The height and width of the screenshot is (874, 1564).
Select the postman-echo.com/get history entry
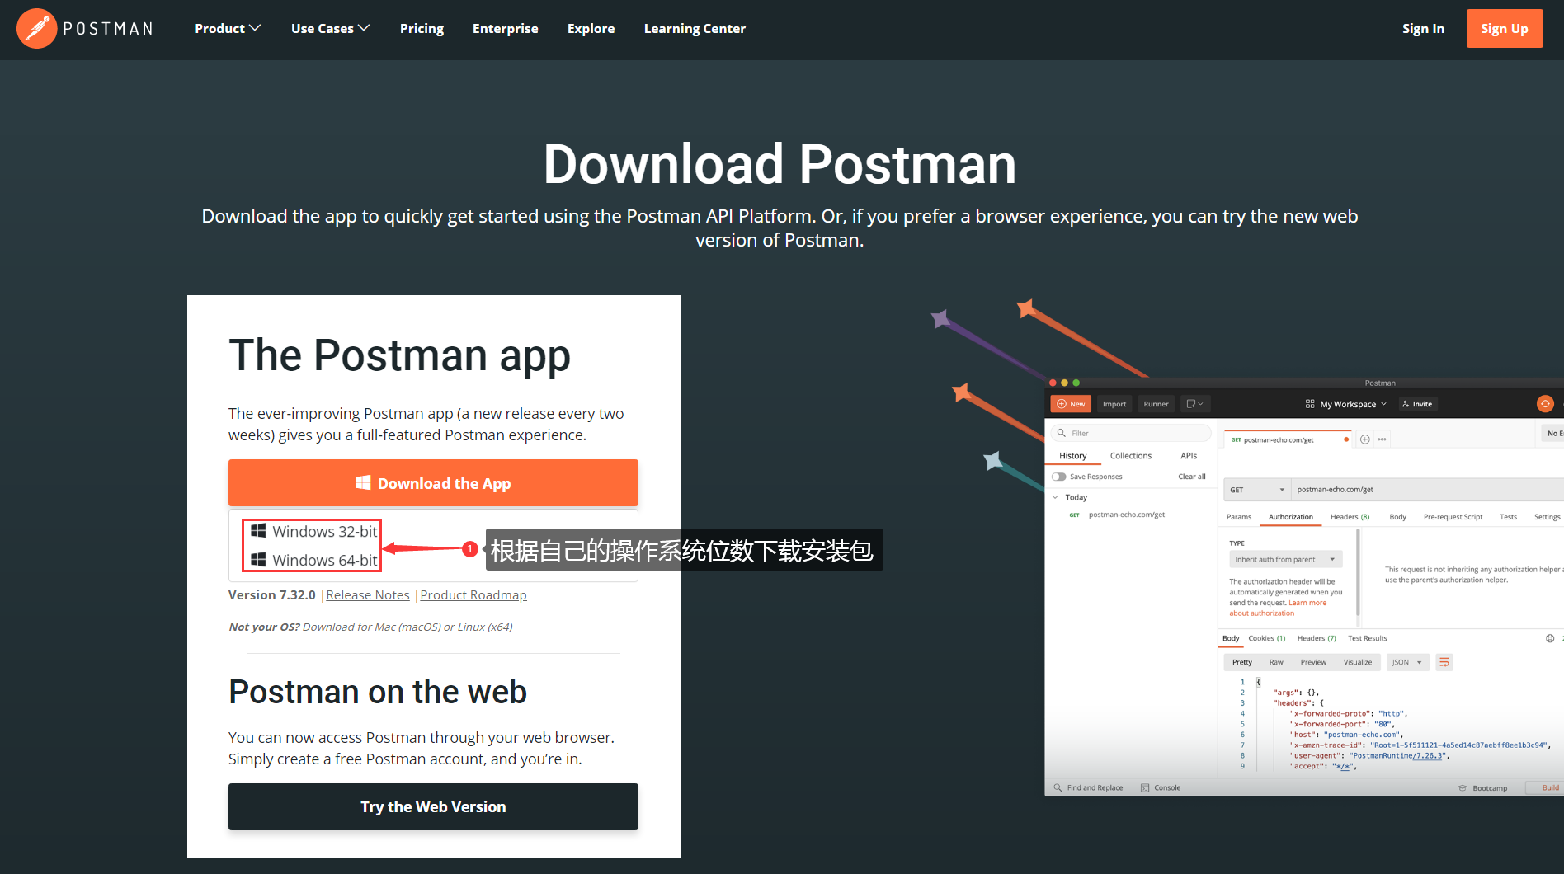(1126, 515)
